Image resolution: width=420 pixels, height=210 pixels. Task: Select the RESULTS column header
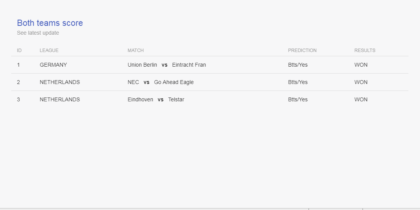tap(365, 50)
